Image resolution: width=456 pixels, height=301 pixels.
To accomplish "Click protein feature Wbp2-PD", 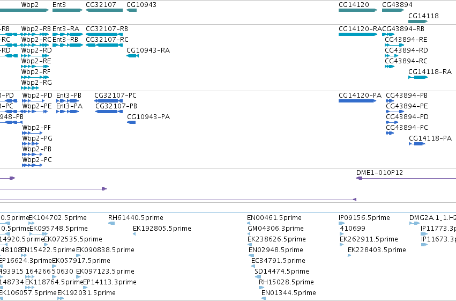I will pyautogui.click(x=33, y=101).
